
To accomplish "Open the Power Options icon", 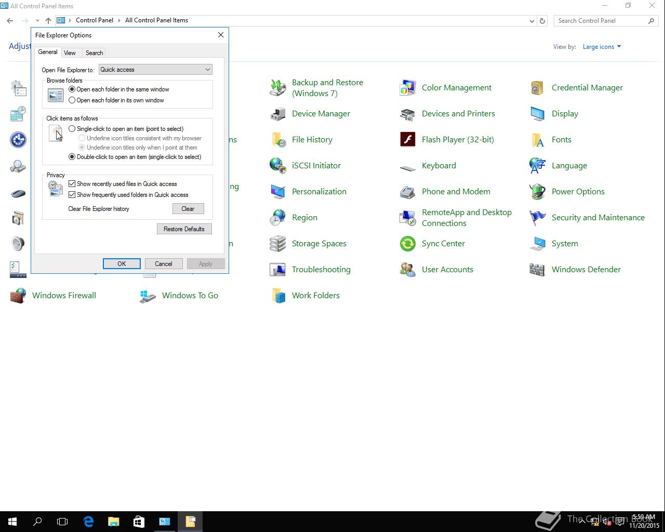I will [x=538, y=192].
